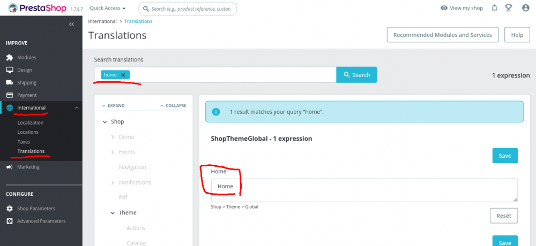
Task: Collapse the Theme tree node
Action: click(x=113, y=213)
